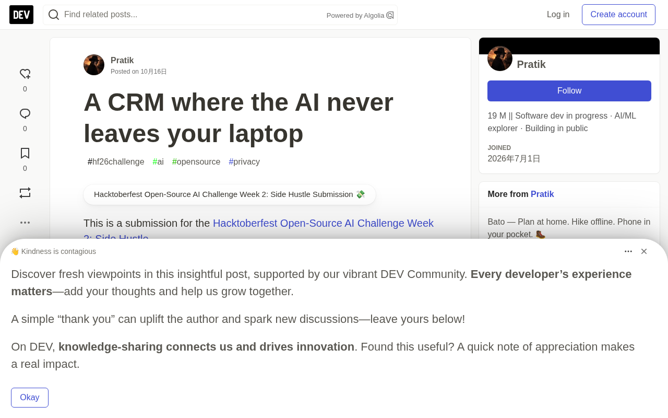Click the Create account button
The image size is (668, 418).
(x=618, y=15)
